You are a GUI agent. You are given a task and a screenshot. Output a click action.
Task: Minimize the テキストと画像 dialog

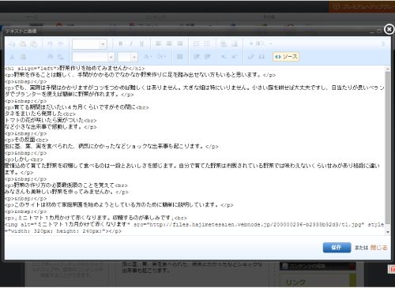point(372,32)
